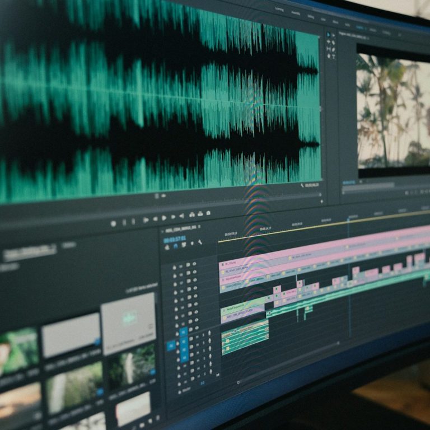Step forward one frame in Source monitor
The height and width of the screenshot is (430, 430).
click(173, 217)
